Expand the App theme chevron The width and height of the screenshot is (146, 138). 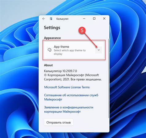[99, 50]
